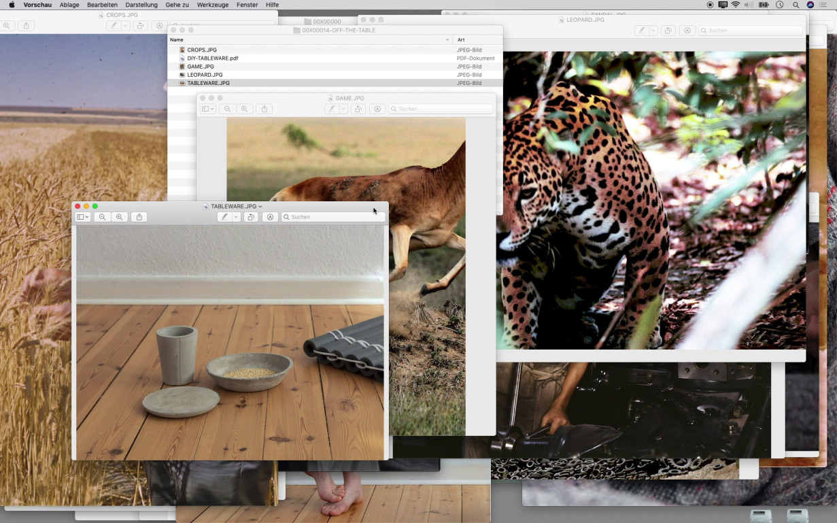
Task: Open Spotlight search in the menu bar
Action: click(x=796, y=5)
